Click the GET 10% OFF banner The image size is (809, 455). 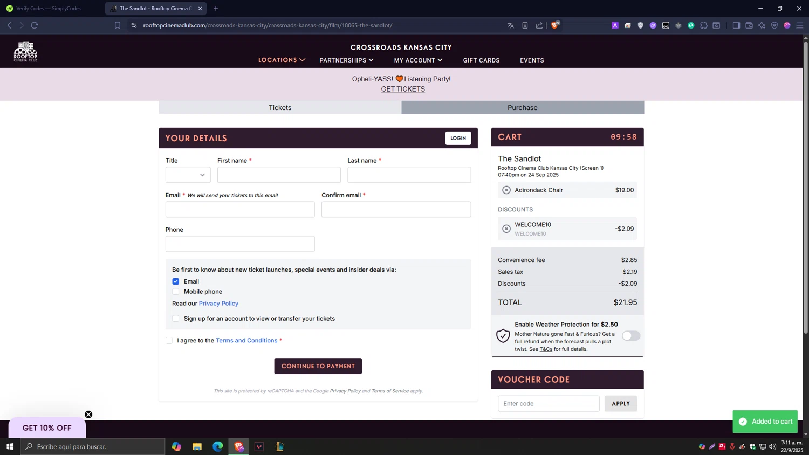tap(47, 428)
